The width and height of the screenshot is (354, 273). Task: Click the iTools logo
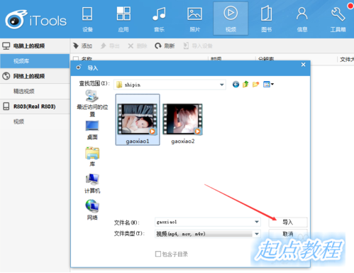(36, 20)
